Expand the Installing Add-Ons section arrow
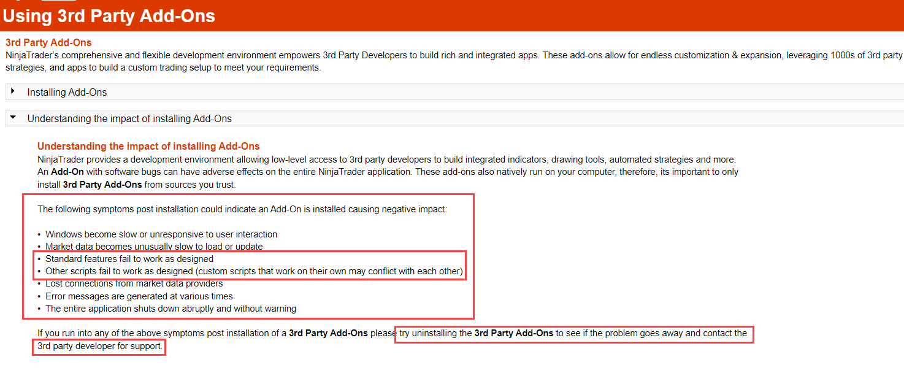Viewport: 904px width, 373px height. (13, 91)
